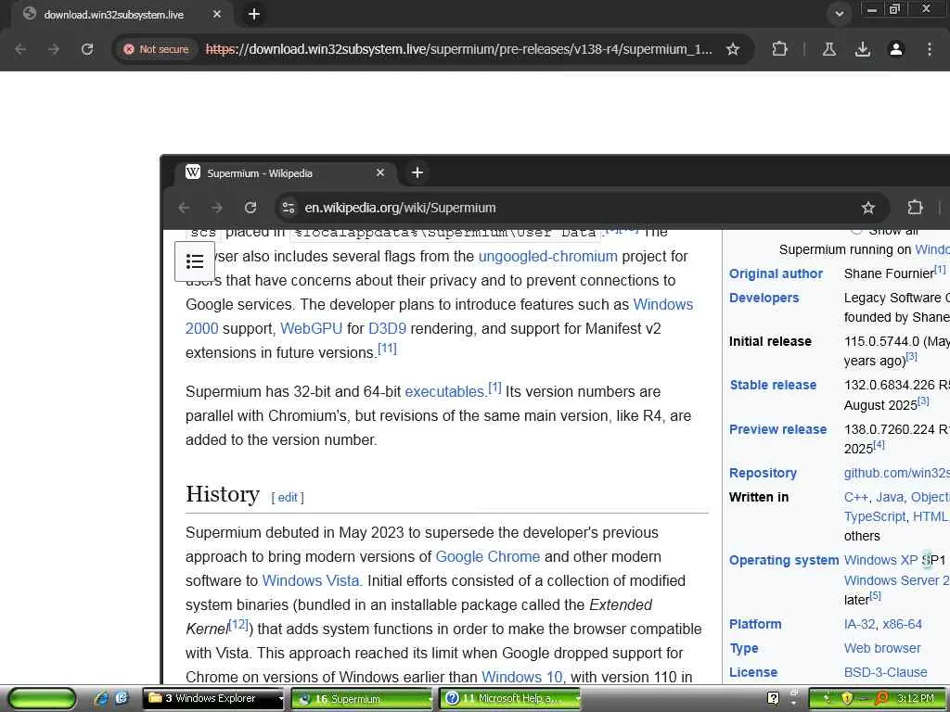Click forward arrow in the Wikipedia window

point(217,208)
